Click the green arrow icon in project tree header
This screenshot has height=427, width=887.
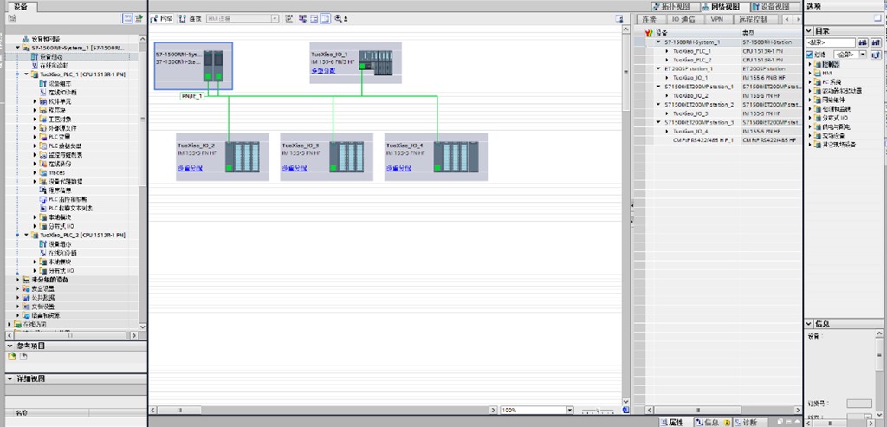[140, 19]
